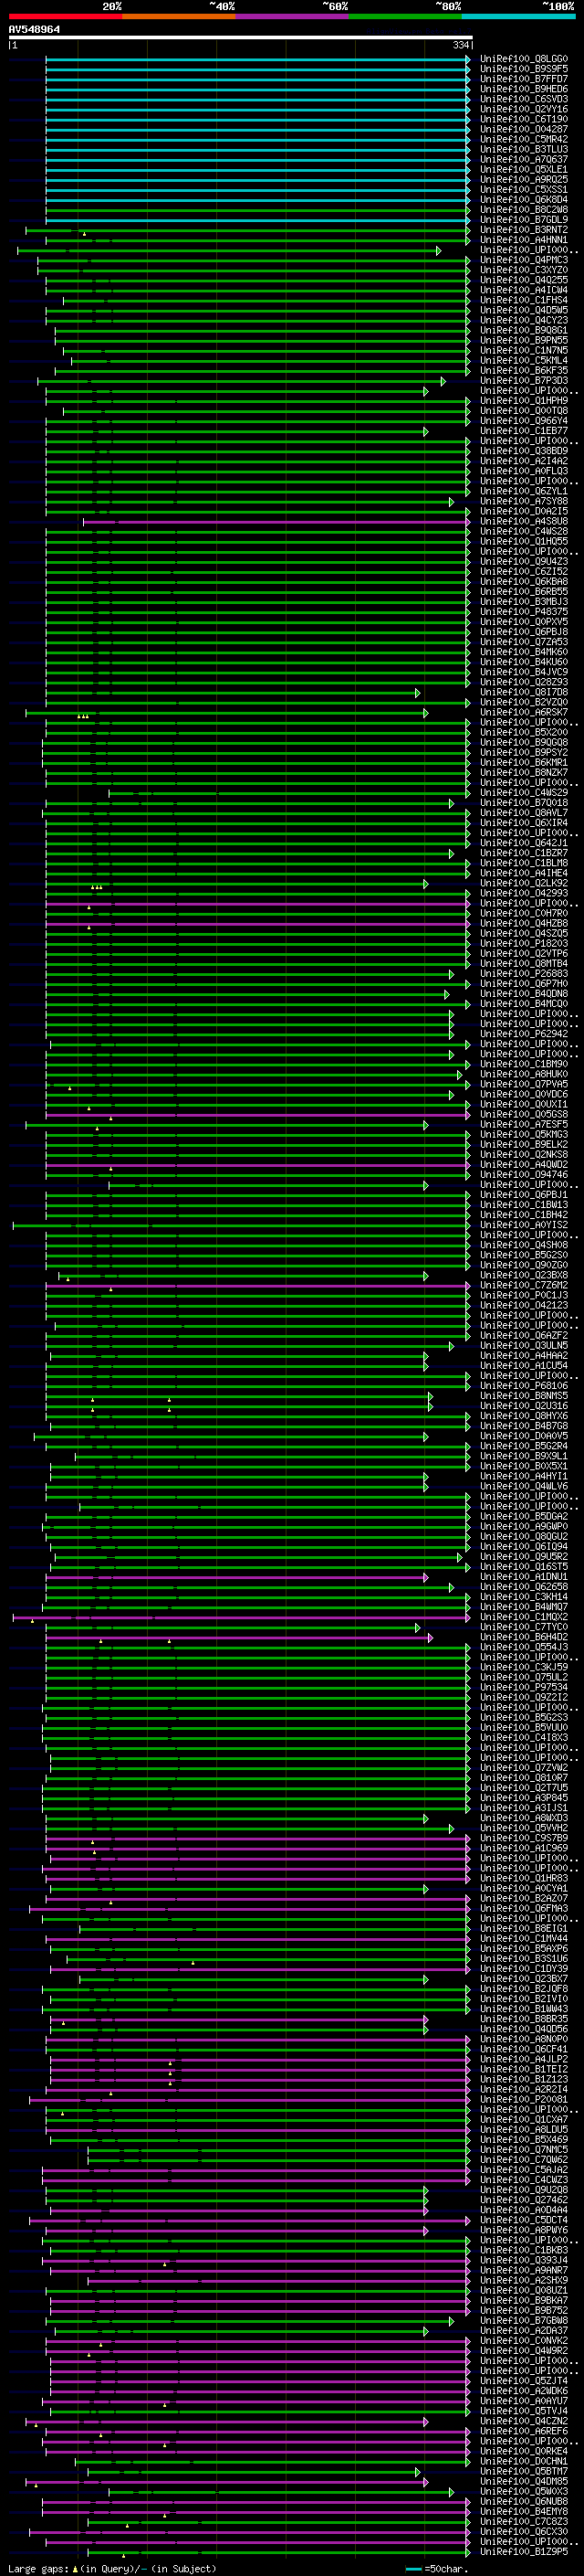The height and width of the screenshot is (2576, 584).
Task: Select hit label UniRef100_Q4CZN2
Action: pyautogui.click(x=524, y=2420)
